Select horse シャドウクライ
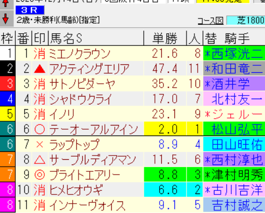Screen dimensions: 265x213 (x=81, y=99)
